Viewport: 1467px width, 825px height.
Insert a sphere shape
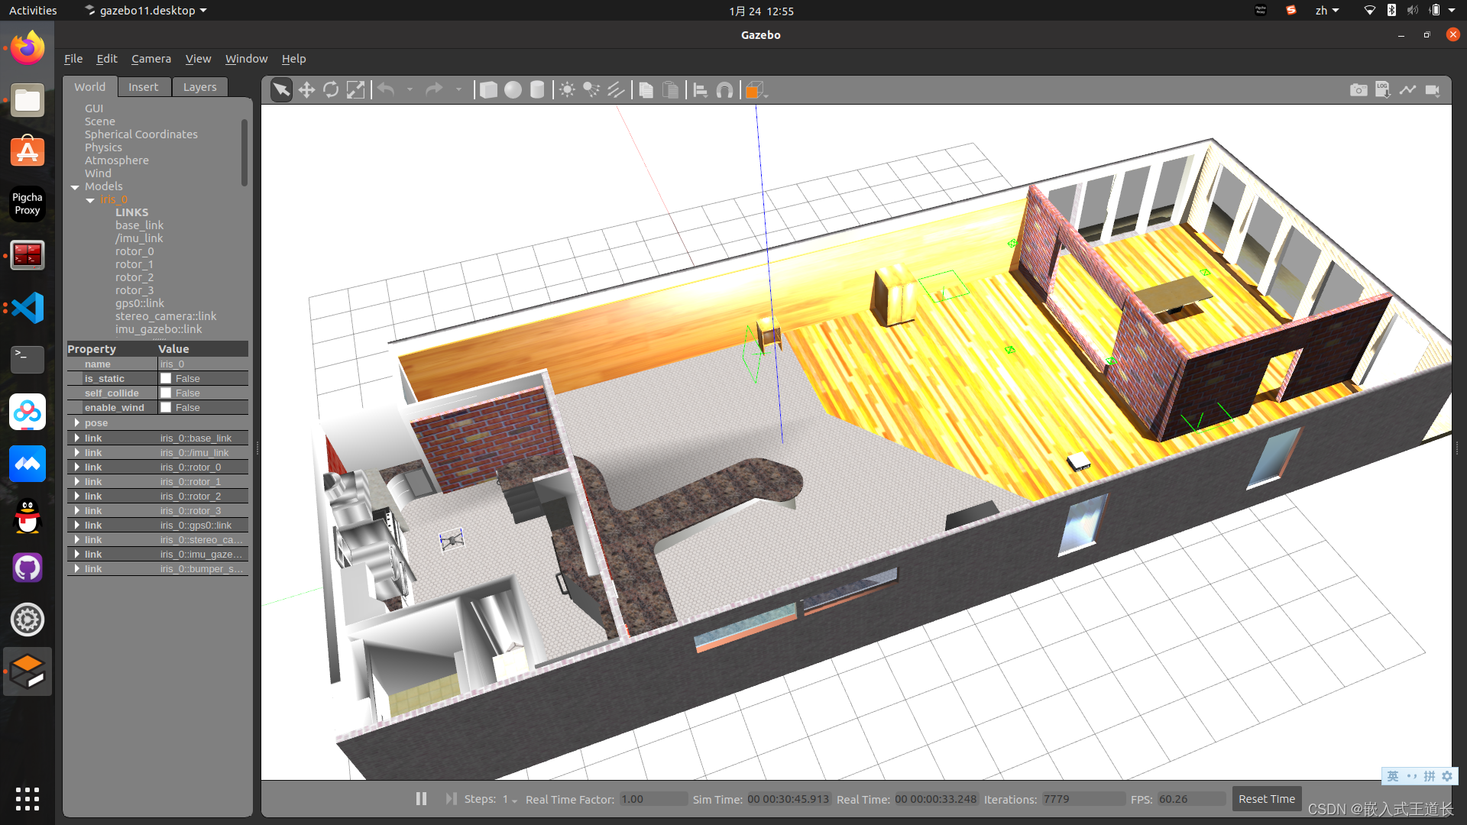(513, 90)
